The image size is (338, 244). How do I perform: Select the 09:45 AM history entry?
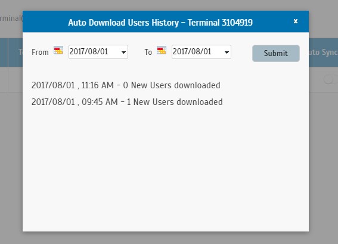point(127,102)
